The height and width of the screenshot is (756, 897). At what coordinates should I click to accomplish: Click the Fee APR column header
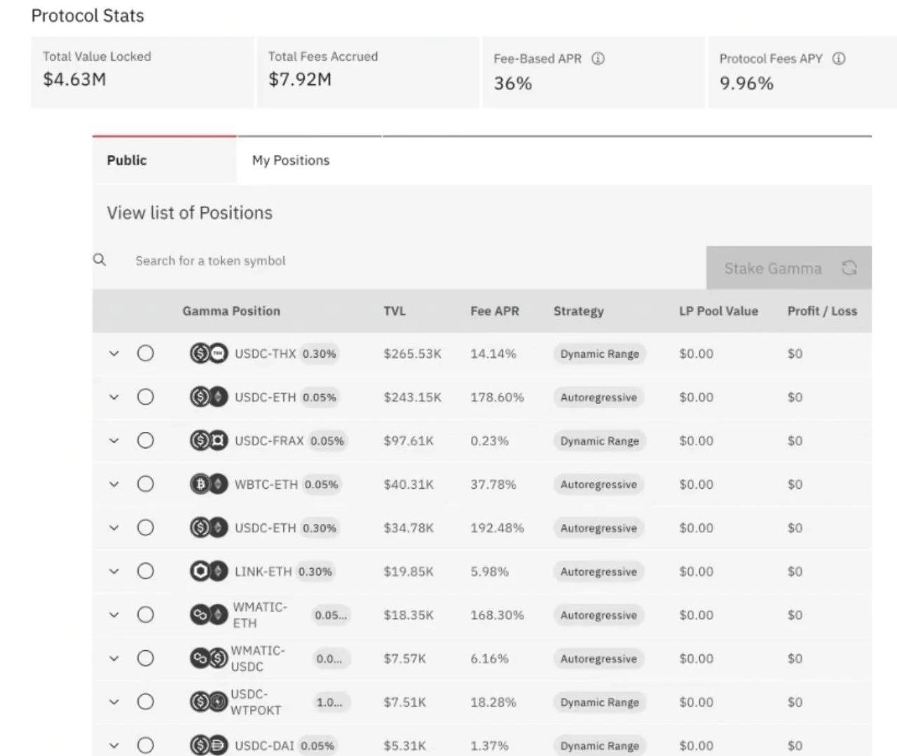pos(495,311)
